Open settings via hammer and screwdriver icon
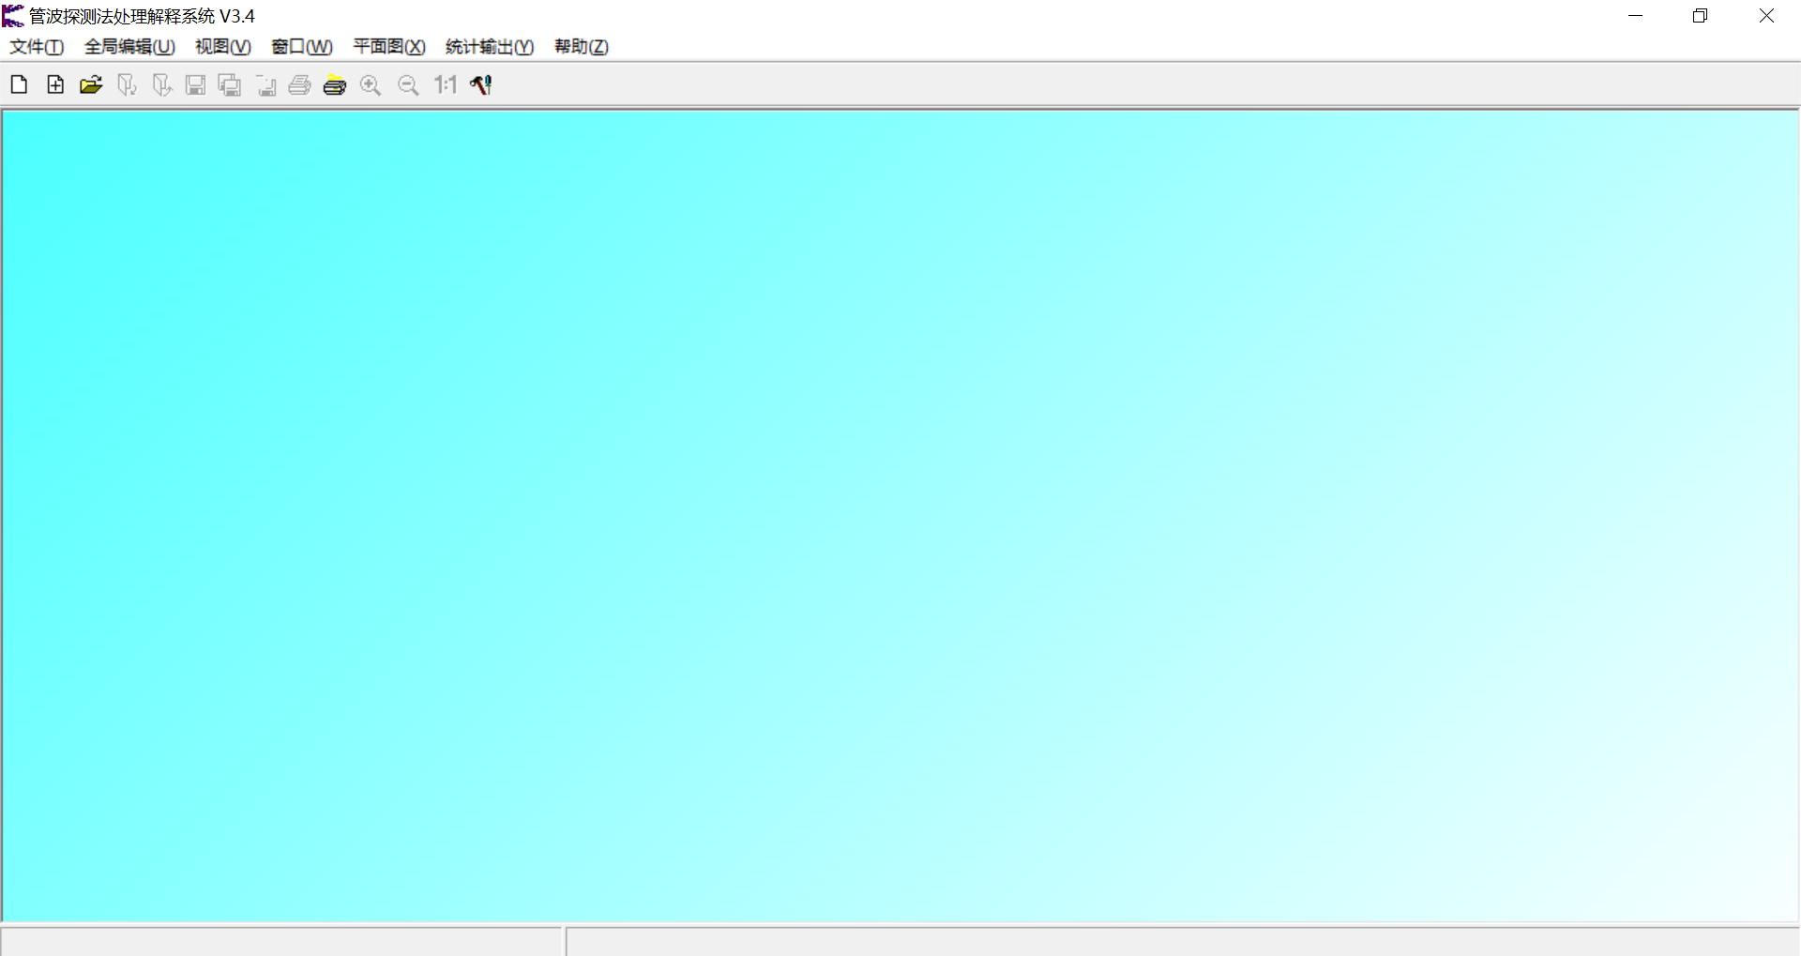The image size is (1801, 956). (481, 85)
